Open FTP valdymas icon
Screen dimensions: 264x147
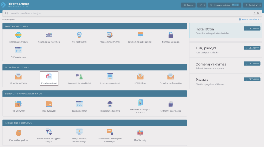18,104
